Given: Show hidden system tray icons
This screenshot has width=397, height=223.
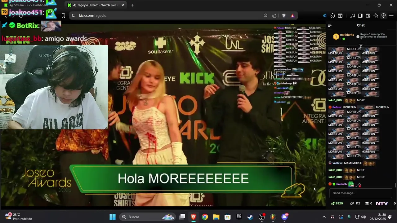Looking at the screenshot, I should pos(324,217).
